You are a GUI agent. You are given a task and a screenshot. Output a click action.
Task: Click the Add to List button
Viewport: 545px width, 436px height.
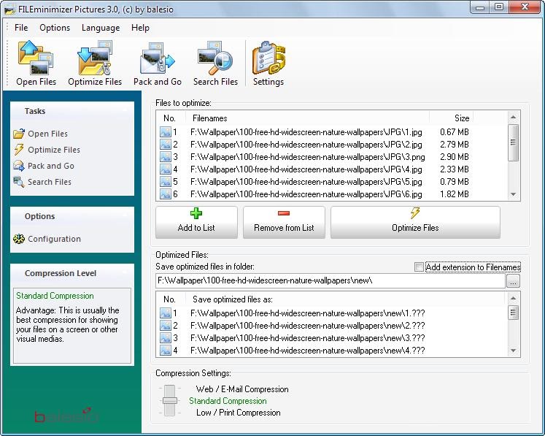point(196,222)
